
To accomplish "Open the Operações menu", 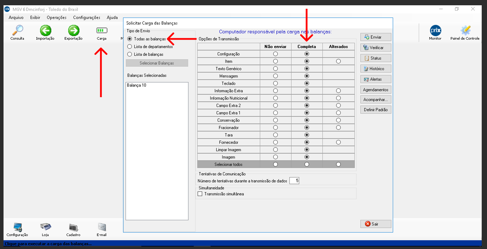I will pyautogui.click(x=56, y=18).
